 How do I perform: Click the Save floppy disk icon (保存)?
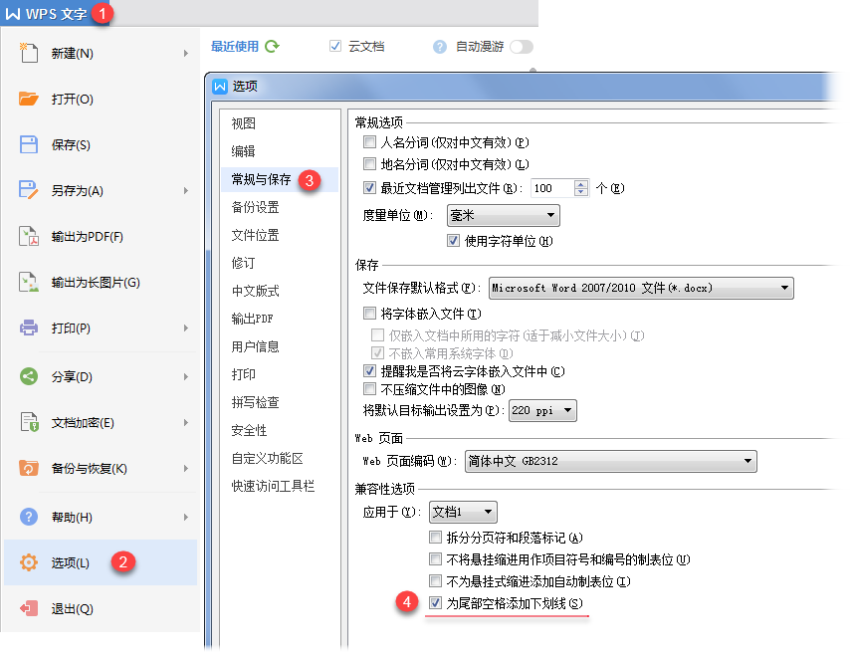(x=29, y=144)
